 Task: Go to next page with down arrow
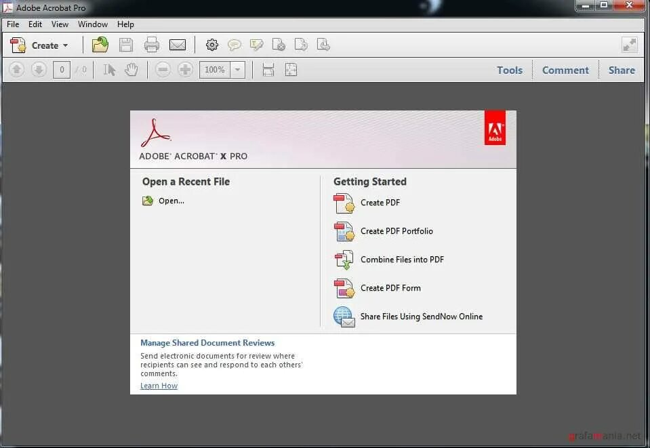[39, 70]
